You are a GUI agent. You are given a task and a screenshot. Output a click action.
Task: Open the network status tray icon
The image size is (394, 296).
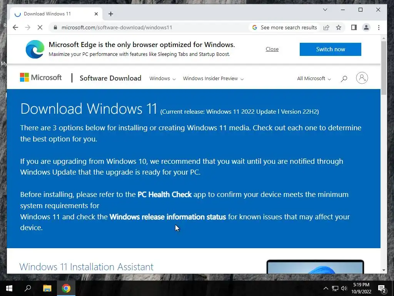pos(335,288)
